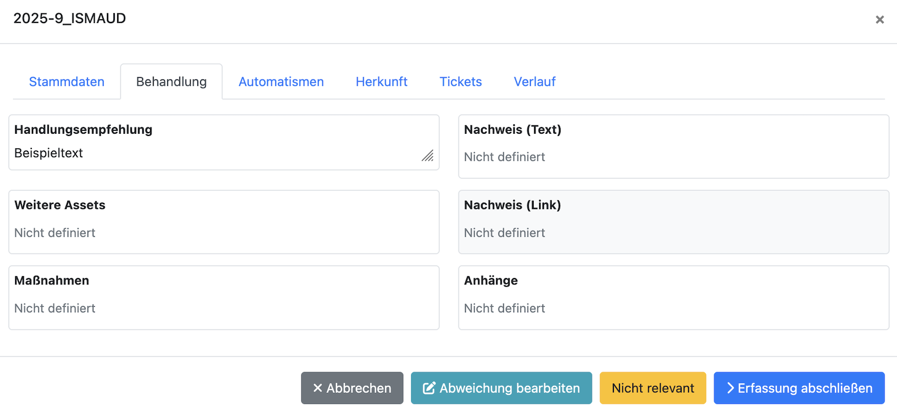Select the active Behandlung tab

[170, 82]
